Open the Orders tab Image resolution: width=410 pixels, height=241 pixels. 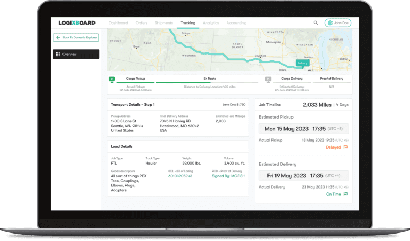point(141,23)
